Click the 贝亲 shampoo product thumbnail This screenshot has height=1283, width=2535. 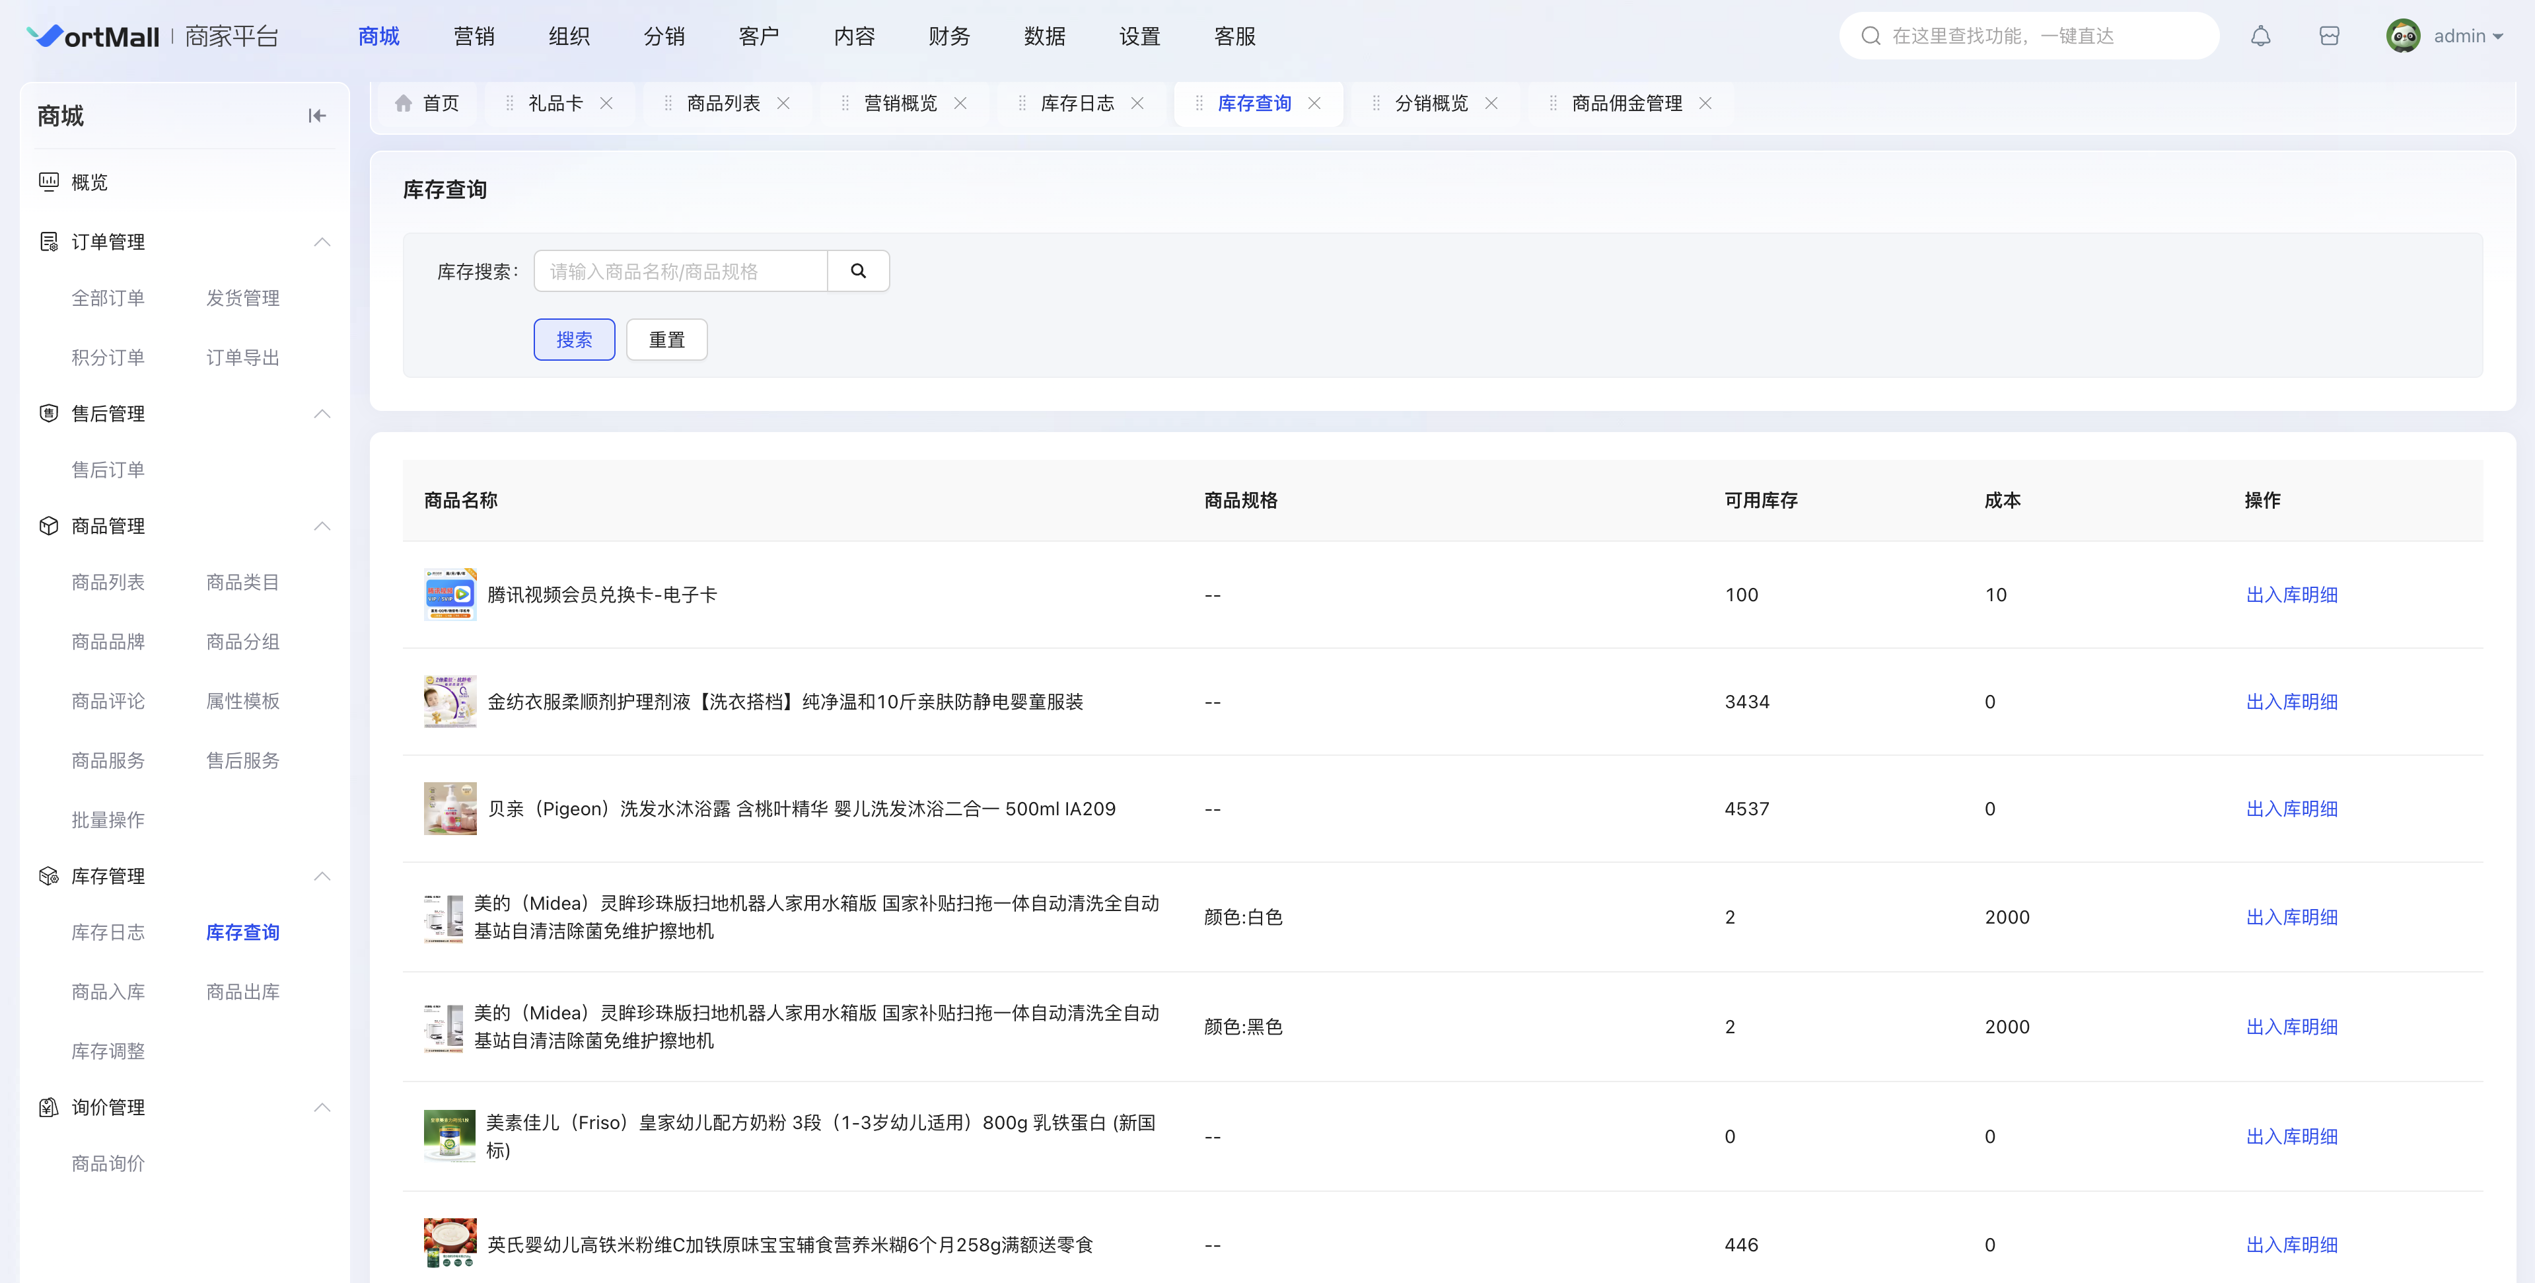(x=450, y=809)
